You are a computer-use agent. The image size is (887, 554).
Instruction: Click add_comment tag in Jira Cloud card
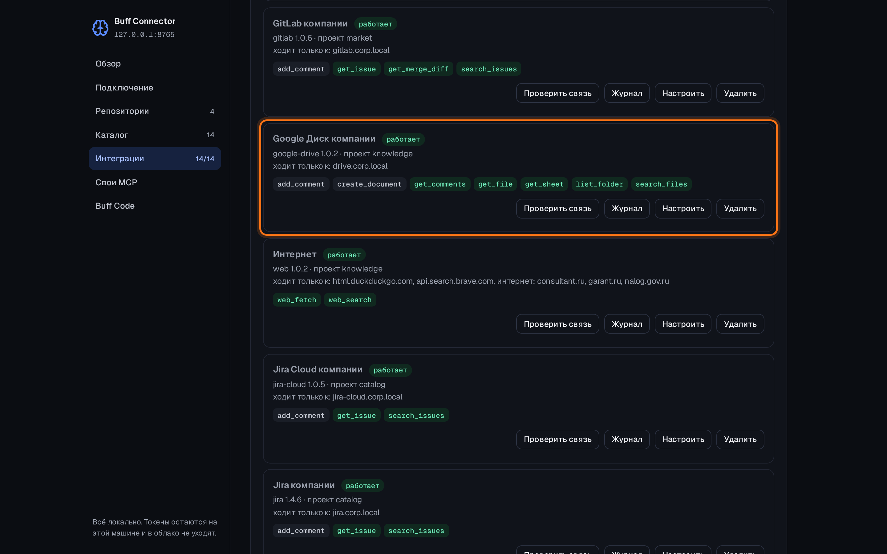pos(301,415)
